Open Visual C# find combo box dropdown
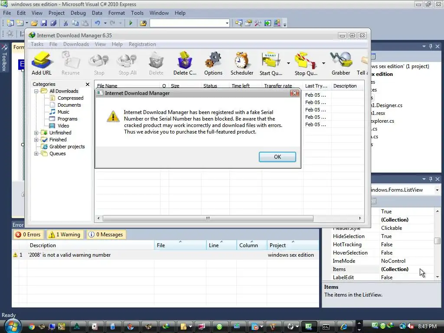 coord(227,23)
